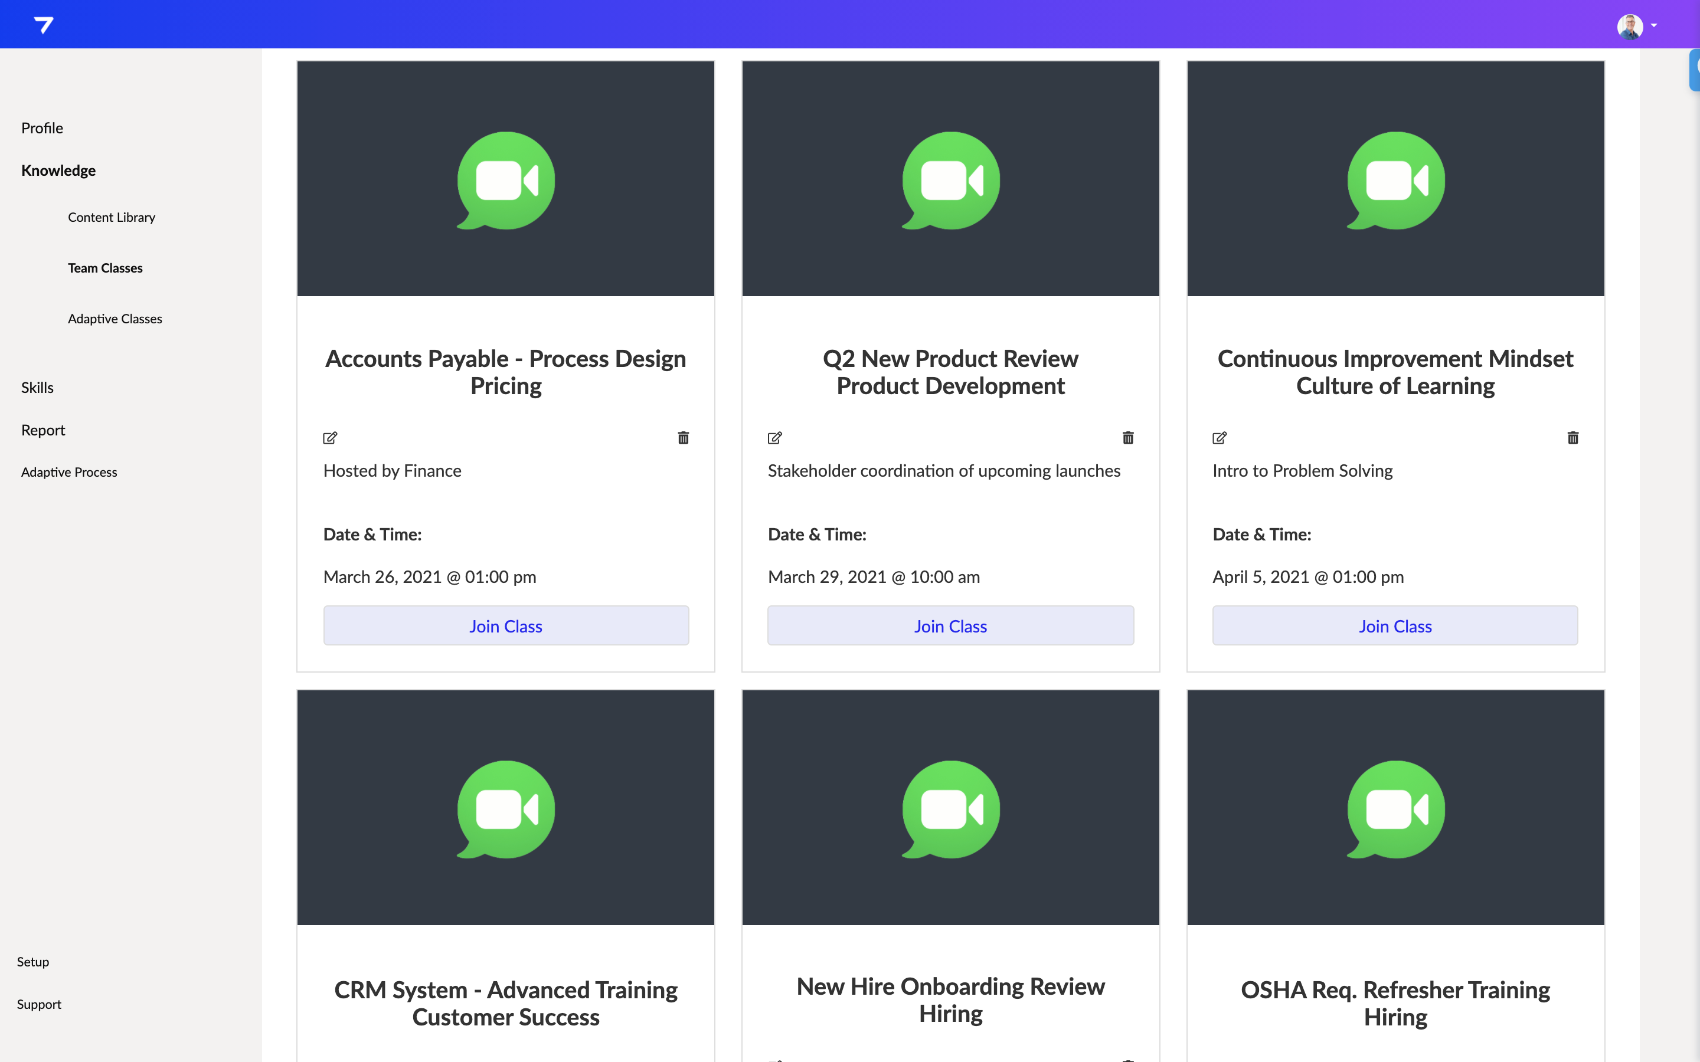Screen dimensions: 1700x1062
Task: Join the Q2 New Product Review class
Action: [950, 626]
